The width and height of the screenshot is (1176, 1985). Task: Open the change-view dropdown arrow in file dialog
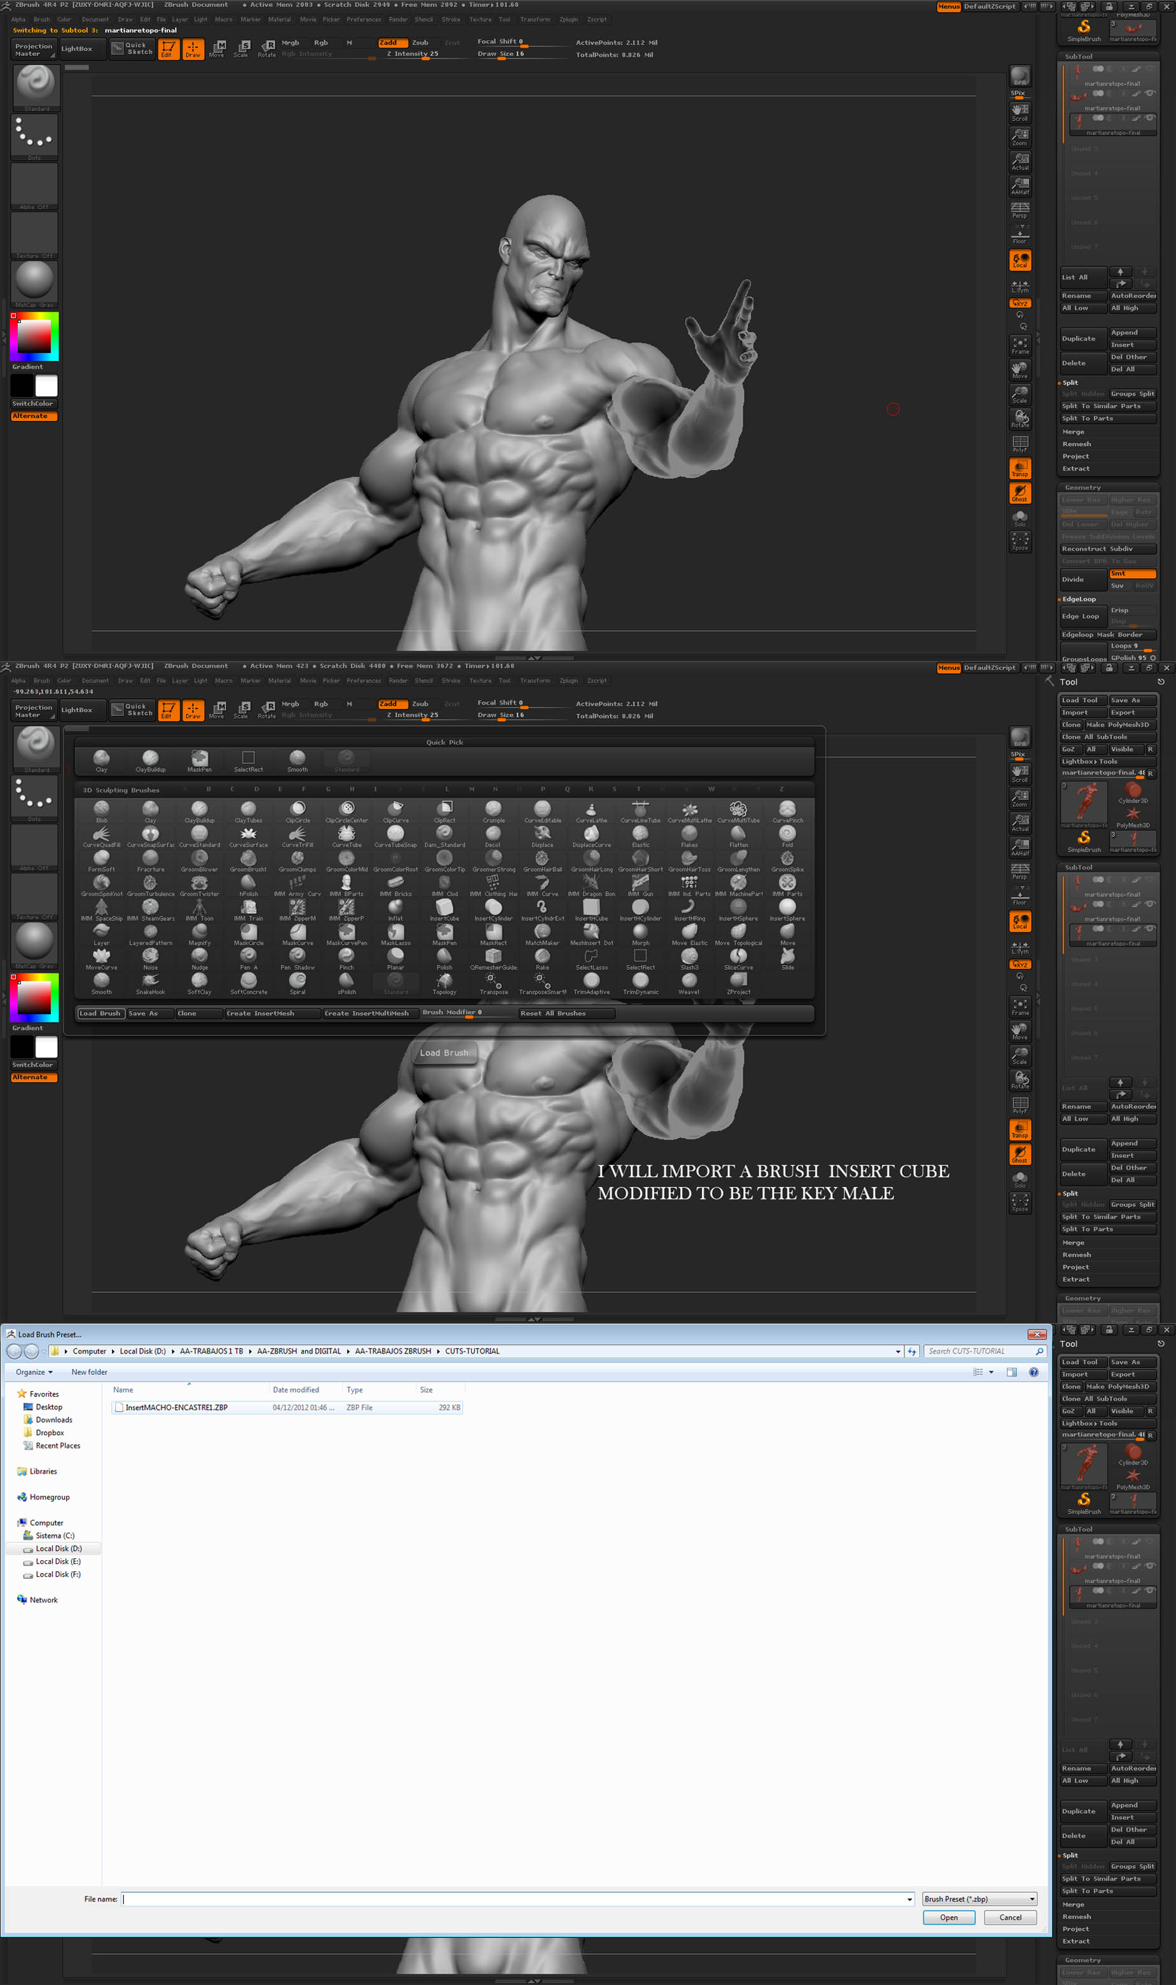[x=990, y=1373]
